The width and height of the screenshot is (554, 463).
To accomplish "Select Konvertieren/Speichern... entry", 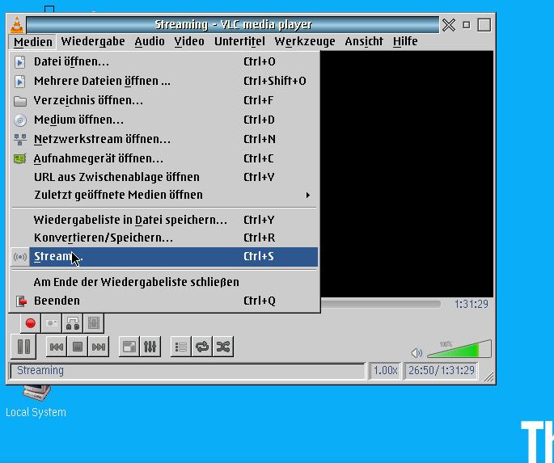I will [x=164, y=238].
